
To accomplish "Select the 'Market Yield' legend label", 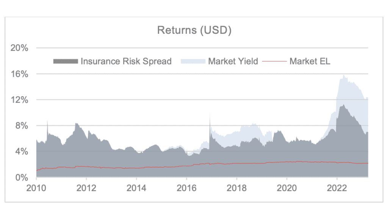I will 233,61.
